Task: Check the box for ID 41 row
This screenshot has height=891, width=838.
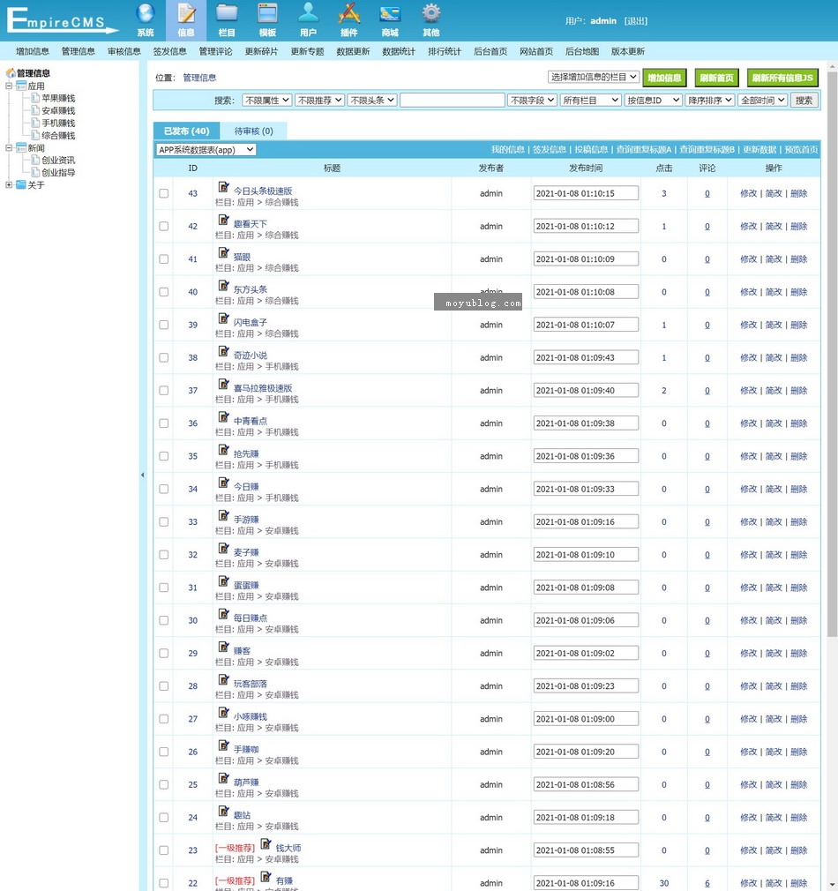Action: click(x=163, y=259)
